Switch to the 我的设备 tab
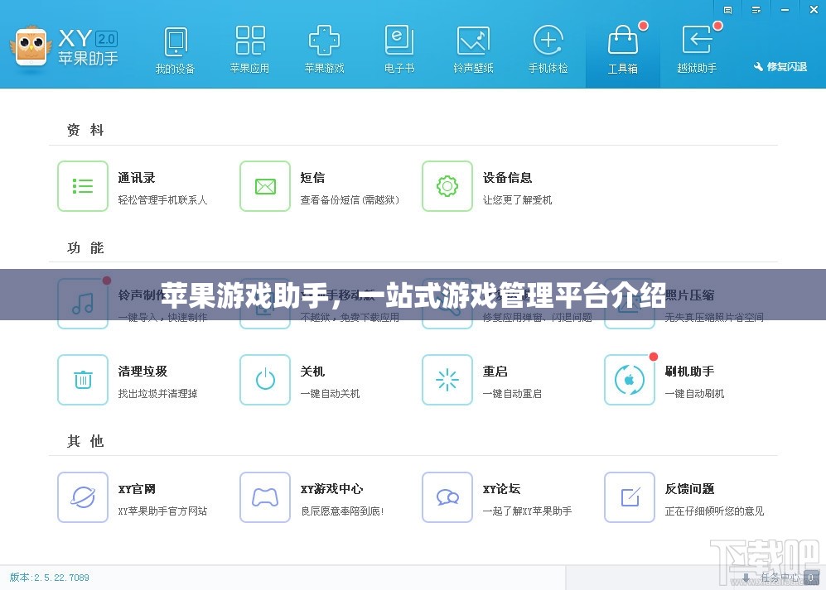The height and width of the screenshot is (590, 826). 175,50
